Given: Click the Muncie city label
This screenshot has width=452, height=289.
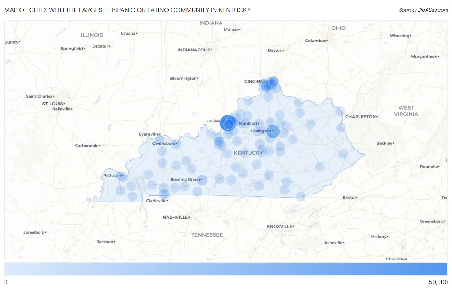Looking at the screenshot, I should point(231,30).
